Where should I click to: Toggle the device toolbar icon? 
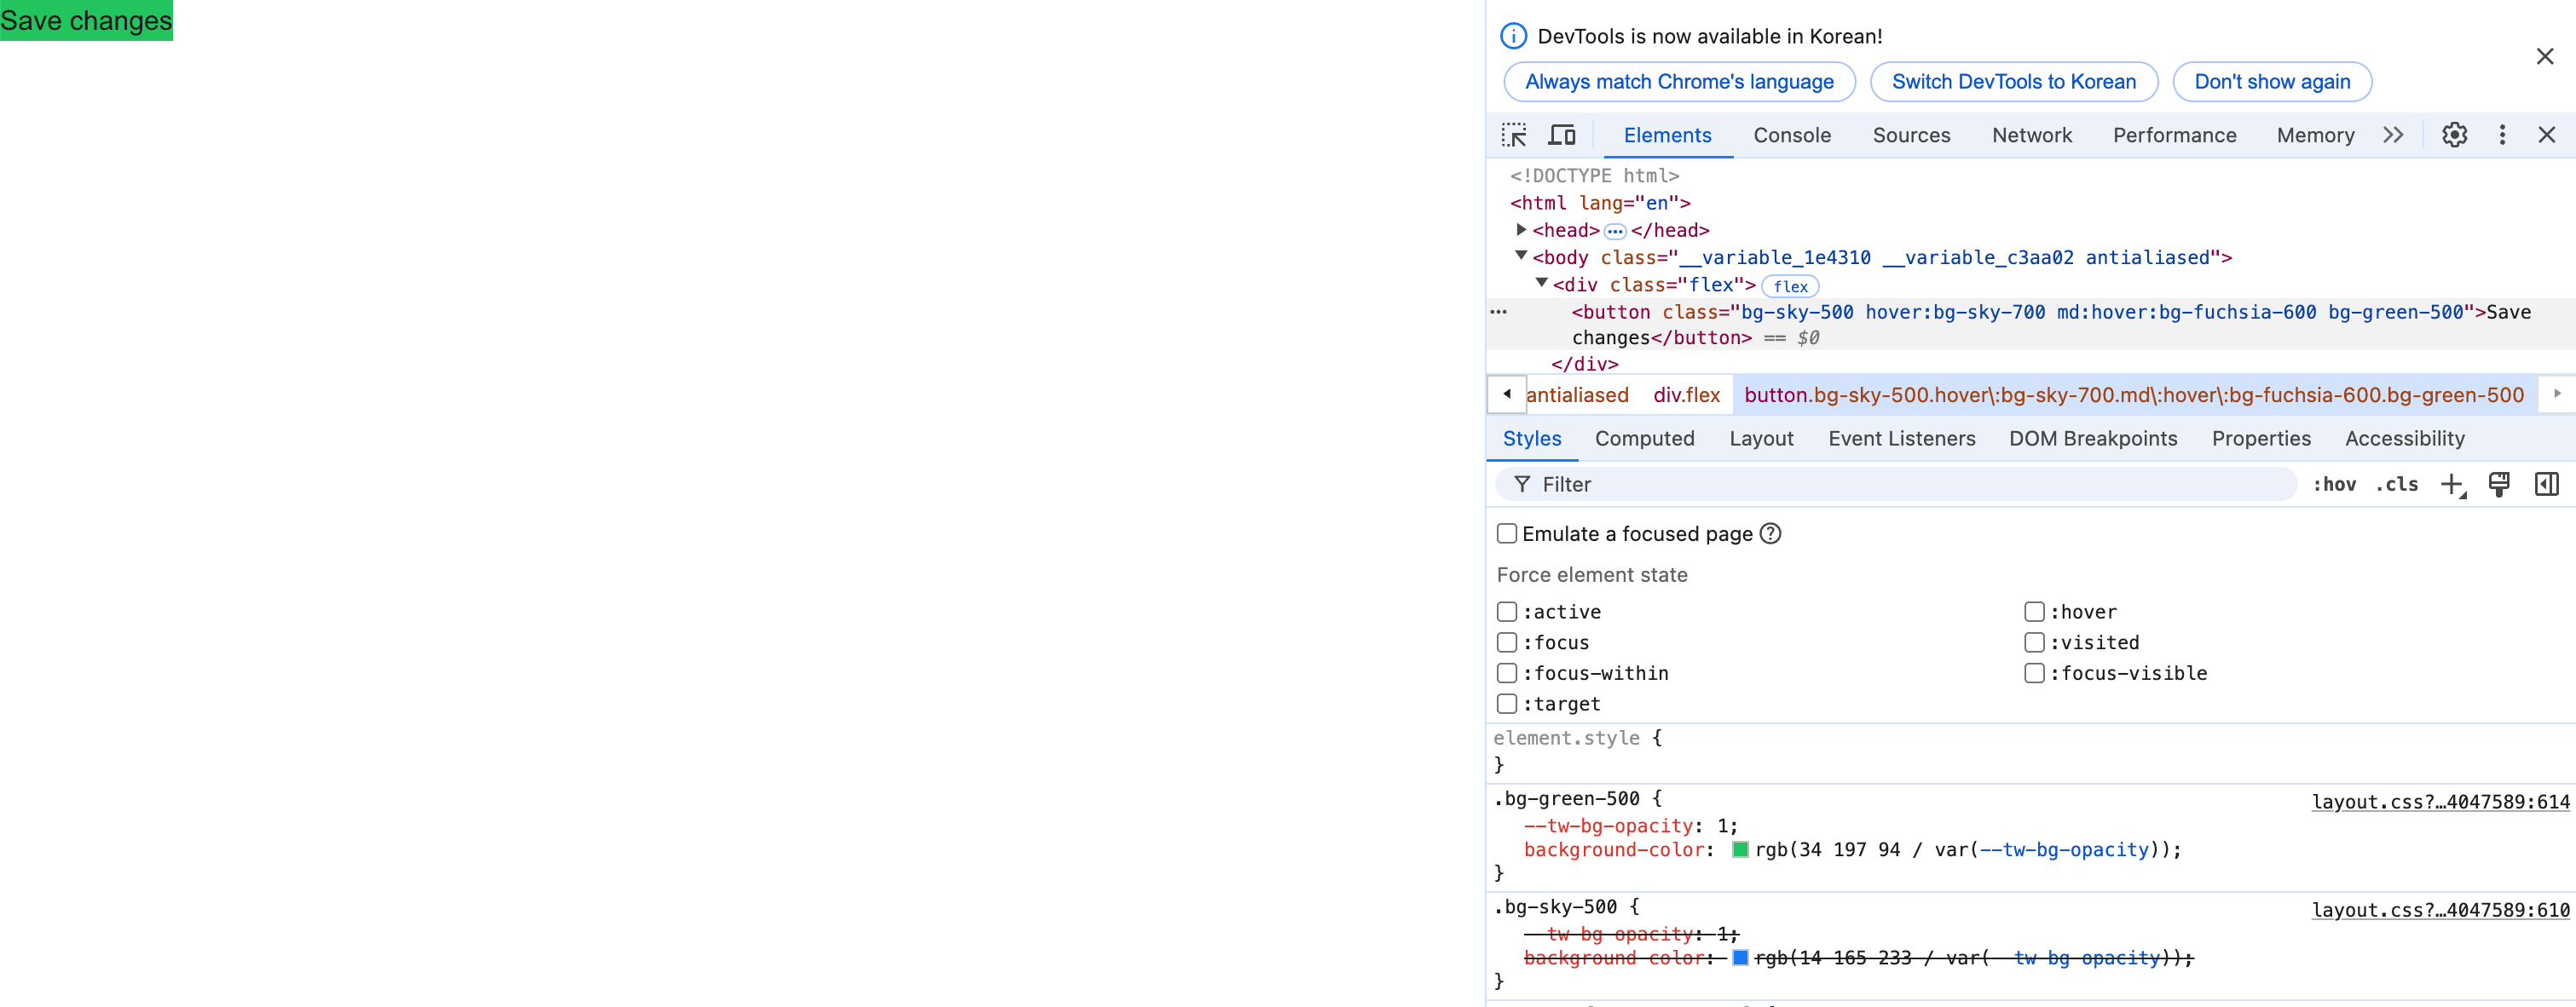1562,135
